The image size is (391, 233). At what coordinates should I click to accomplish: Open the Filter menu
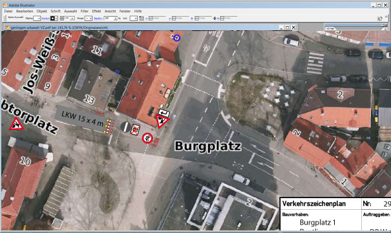pyautogui.click(x=84, y=11)
